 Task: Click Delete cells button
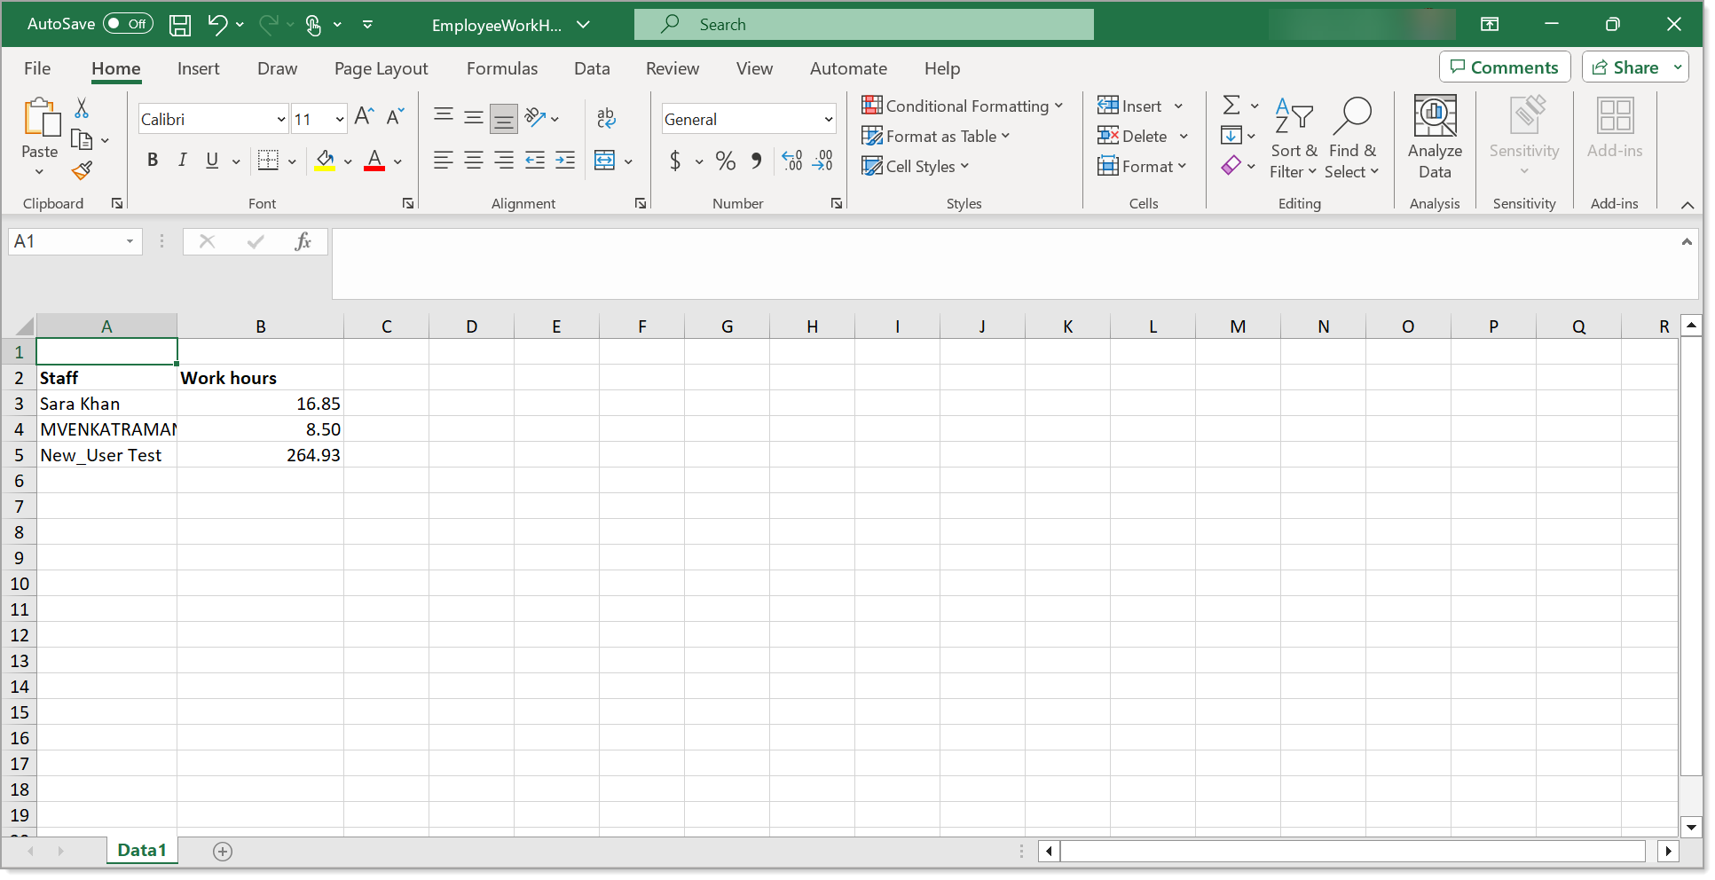[x=1133, y=136]
